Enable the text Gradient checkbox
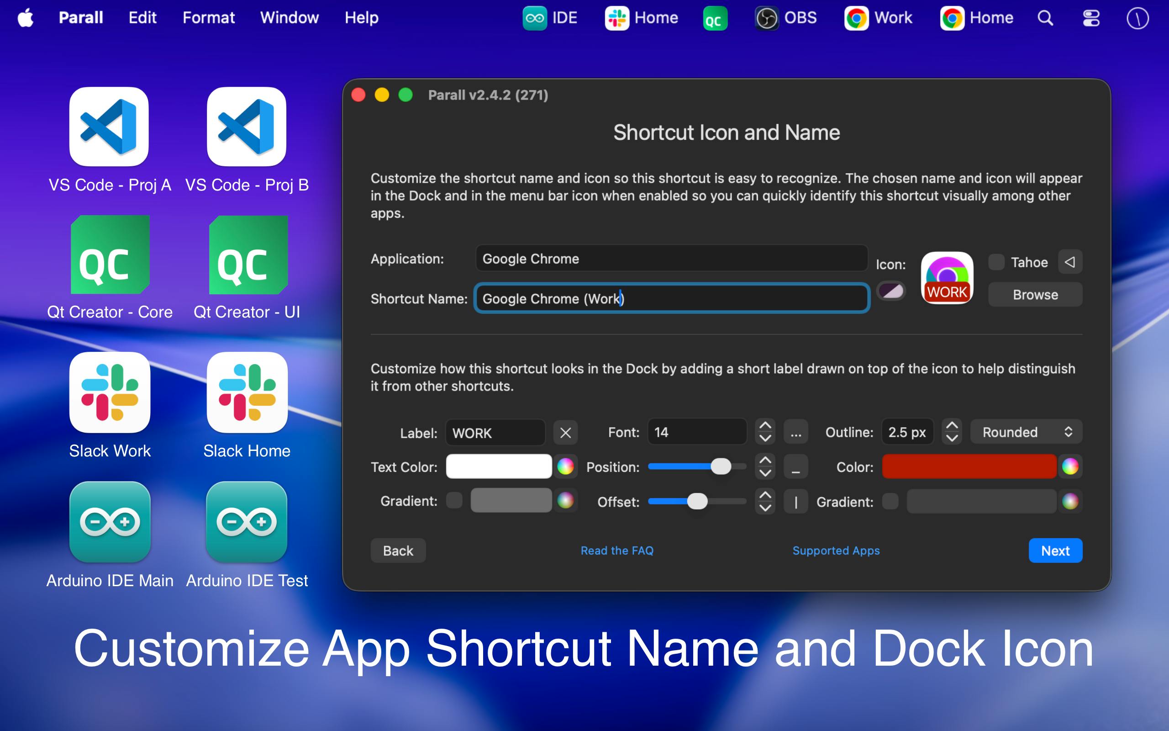1169x731 pixels. (x=453, y=500)
